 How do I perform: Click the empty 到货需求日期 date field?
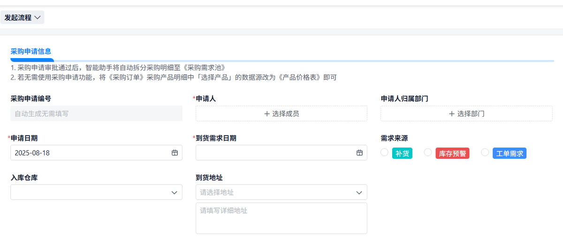pyautogui.click(x=274, y=153)
